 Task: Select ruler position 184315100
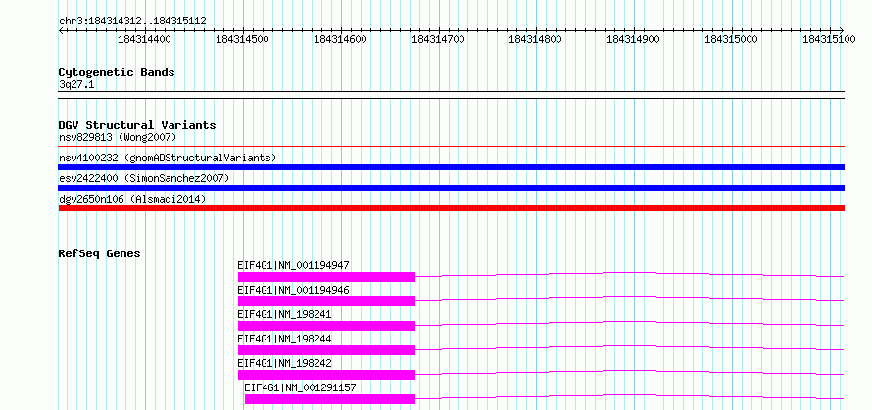pyautogui.click(x=829, y=39)
